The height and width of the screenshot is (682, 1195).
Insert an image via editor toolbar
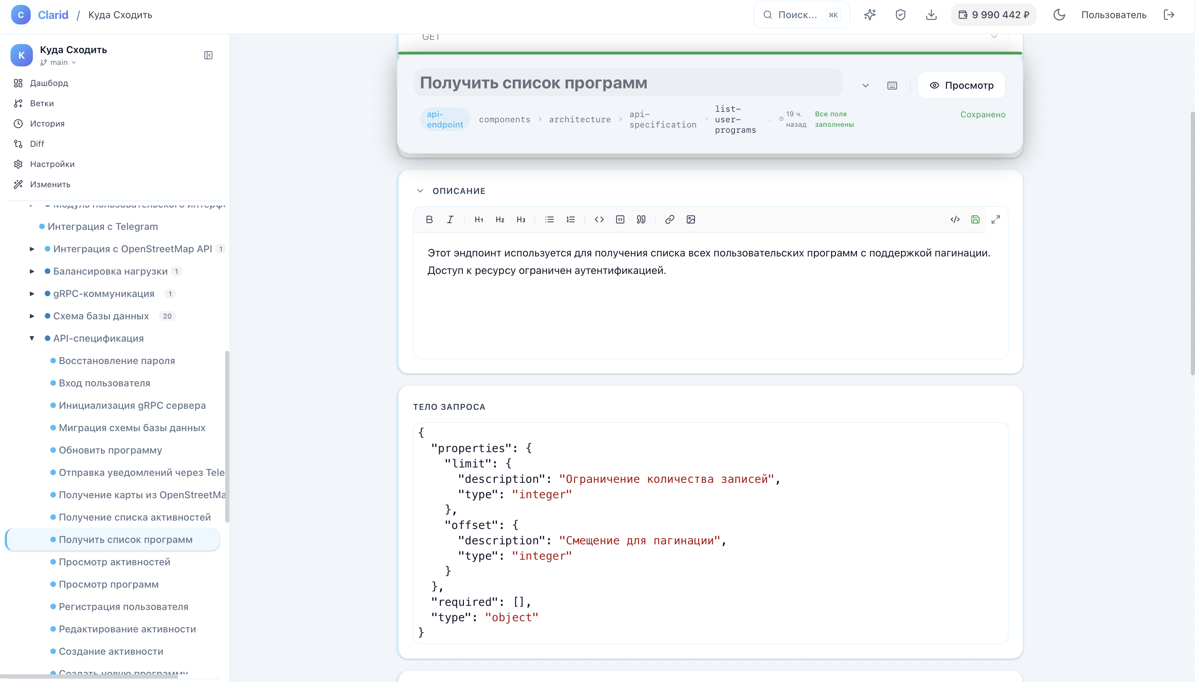[x=690, y=219]
